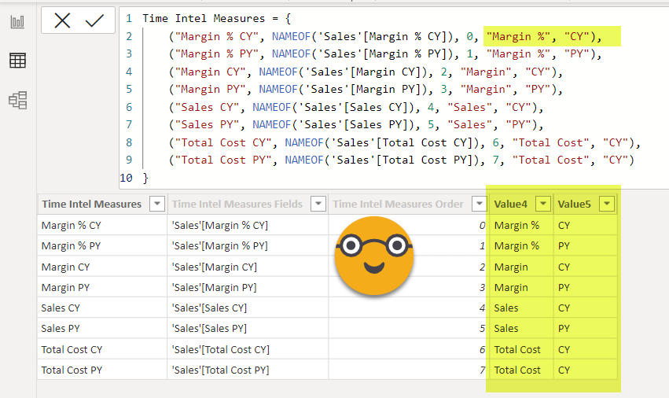The width and height of the screenshot is (669, 398).
Task: Click the 'Margin % CY' row cell
Action: tap(72, 226)
